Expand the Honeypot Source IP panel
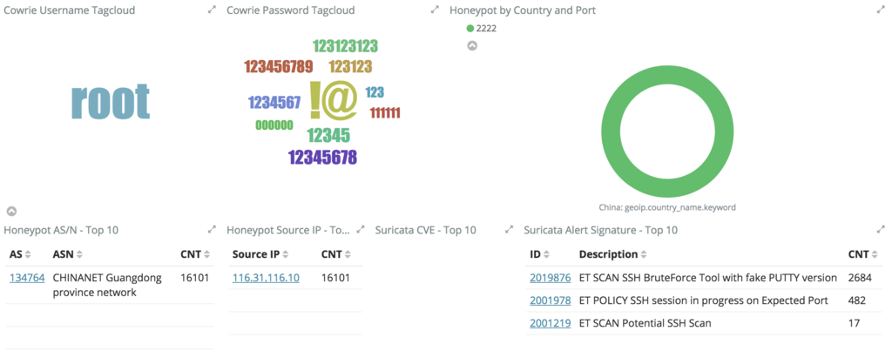 pyautogui.click(x=360, y=230)
